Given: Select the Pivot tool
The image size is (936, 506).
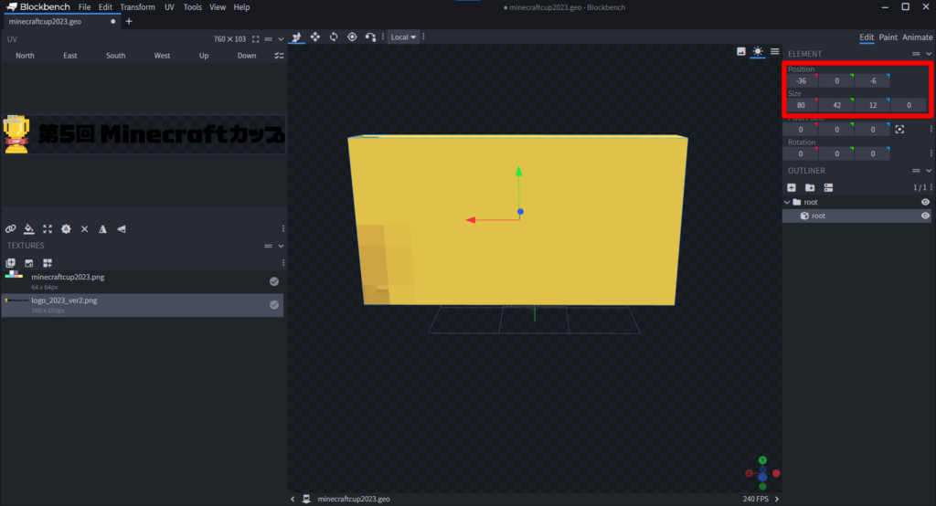Looking at the screenshot, I should (x=352, y=37).
